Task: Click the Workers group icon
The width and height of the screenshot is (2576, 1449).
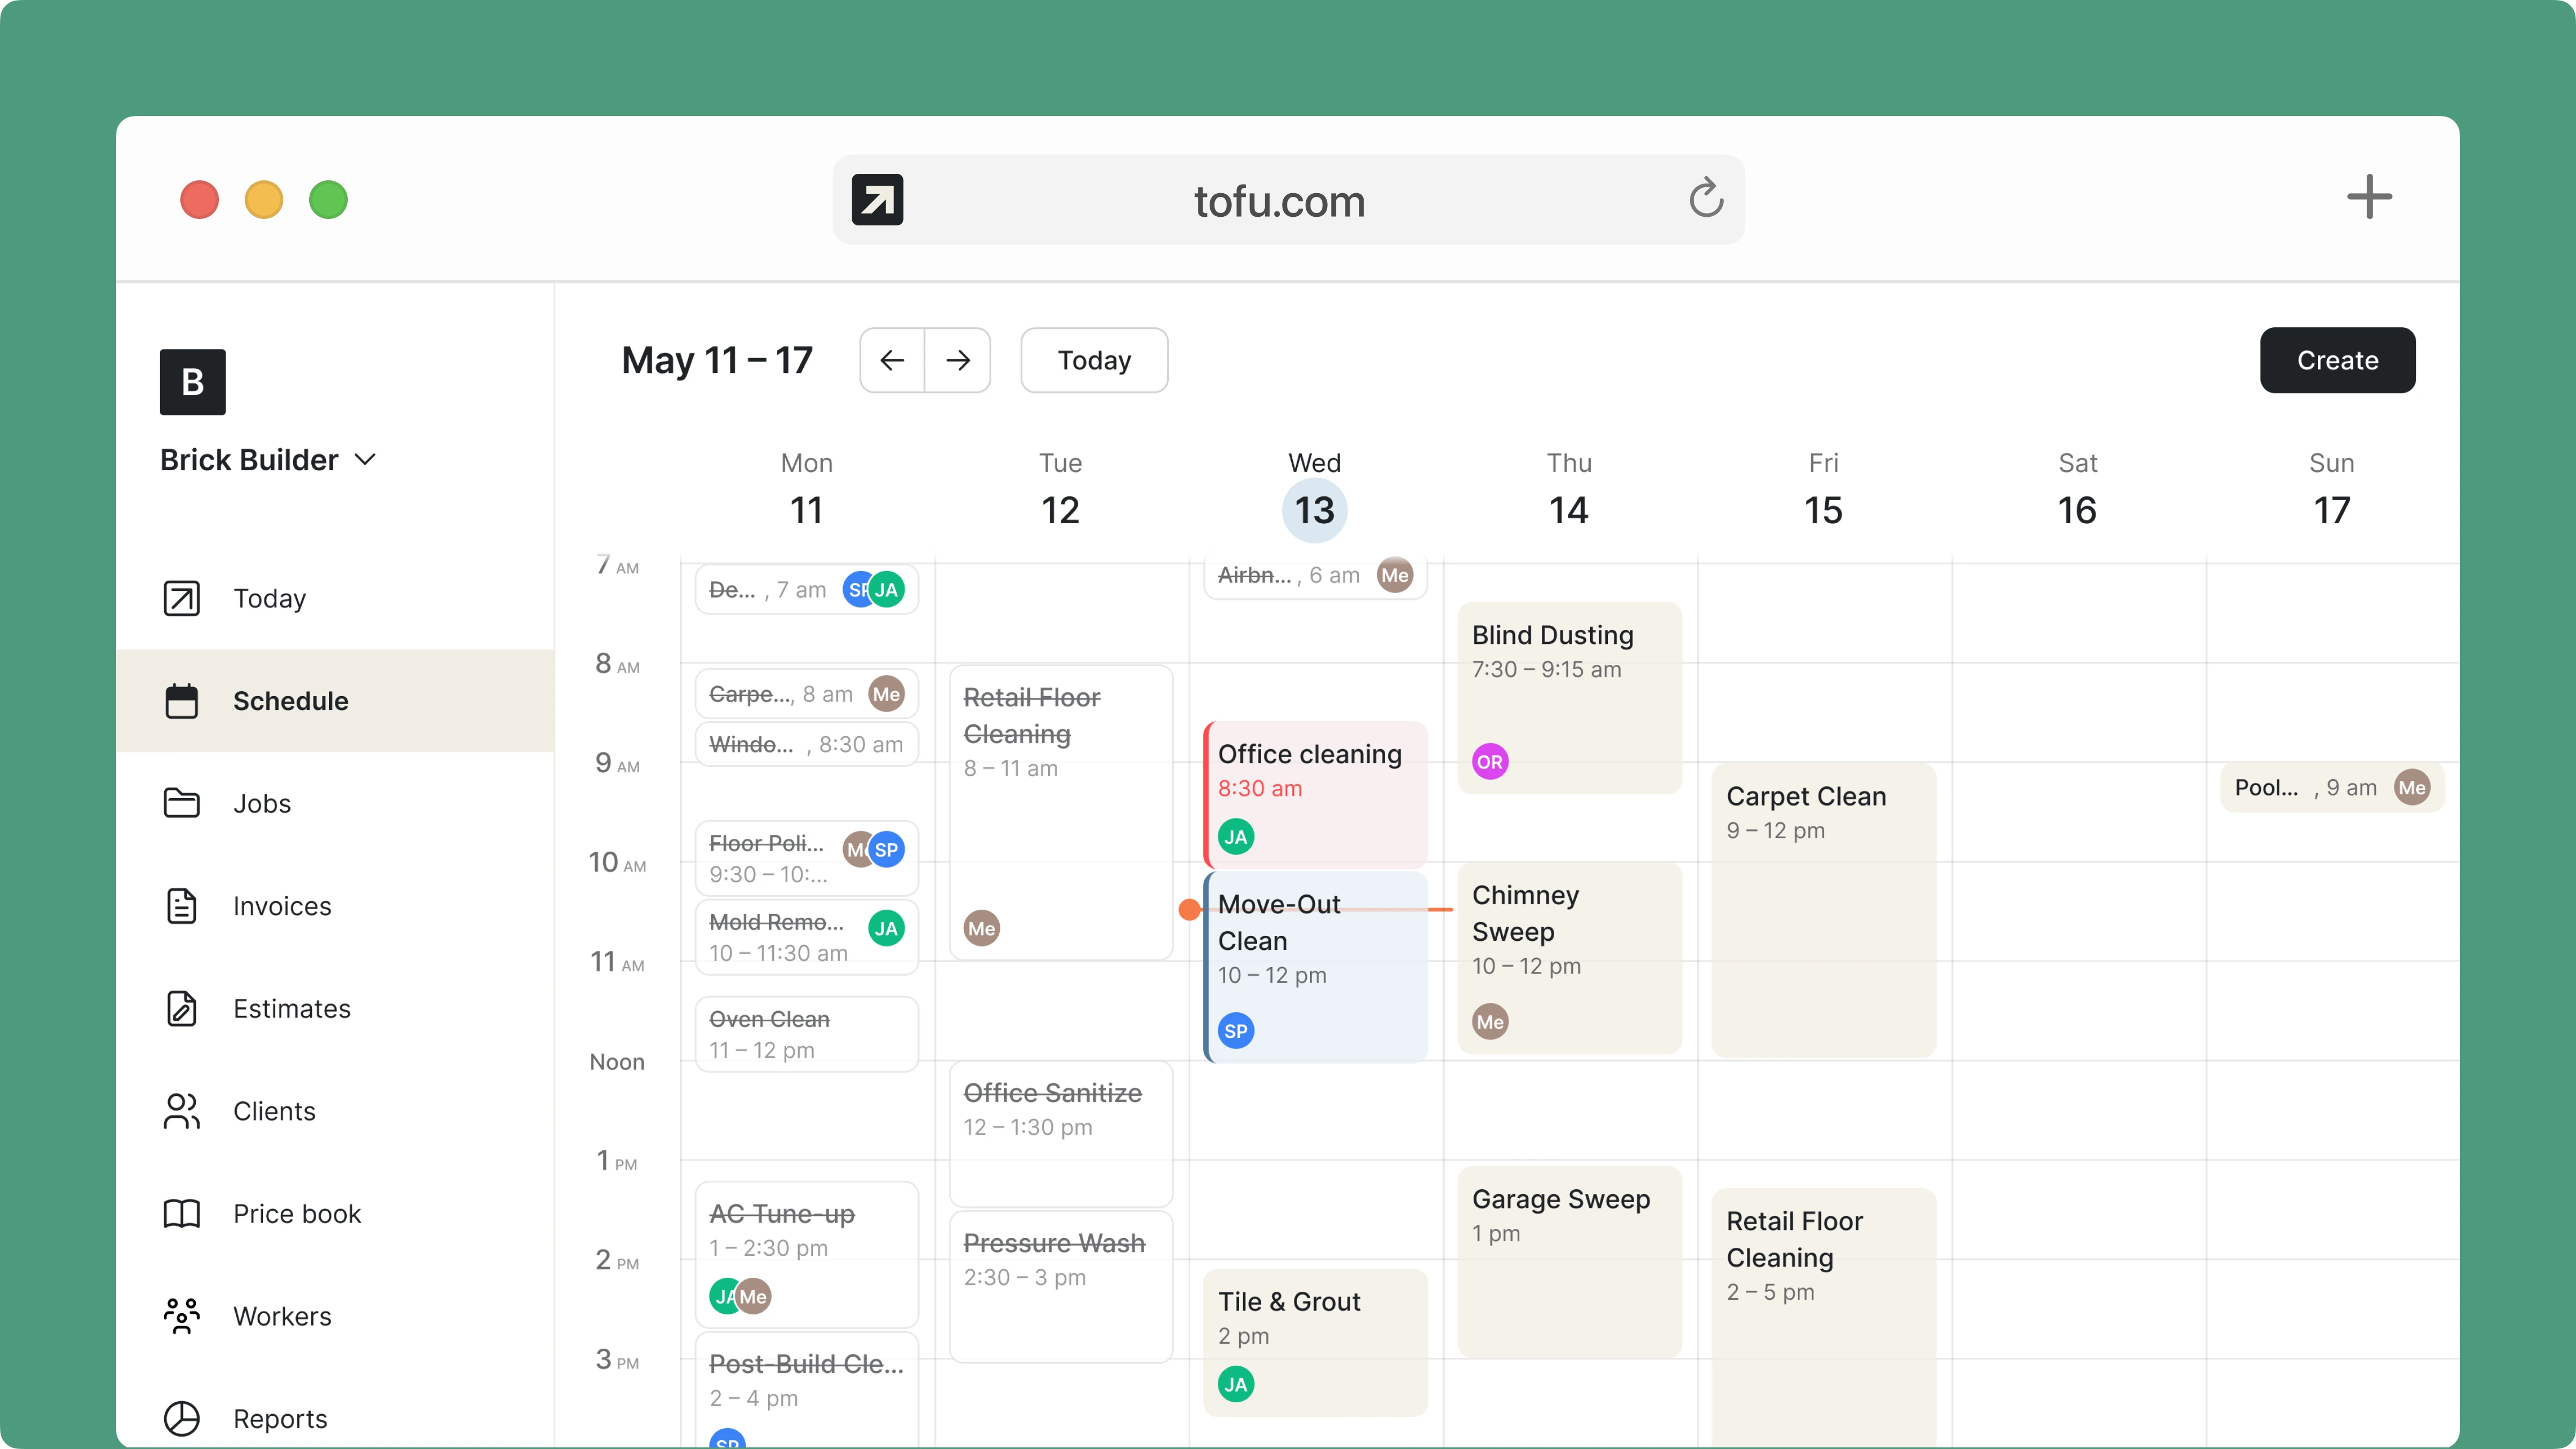Action: [x=181, y=1316]
